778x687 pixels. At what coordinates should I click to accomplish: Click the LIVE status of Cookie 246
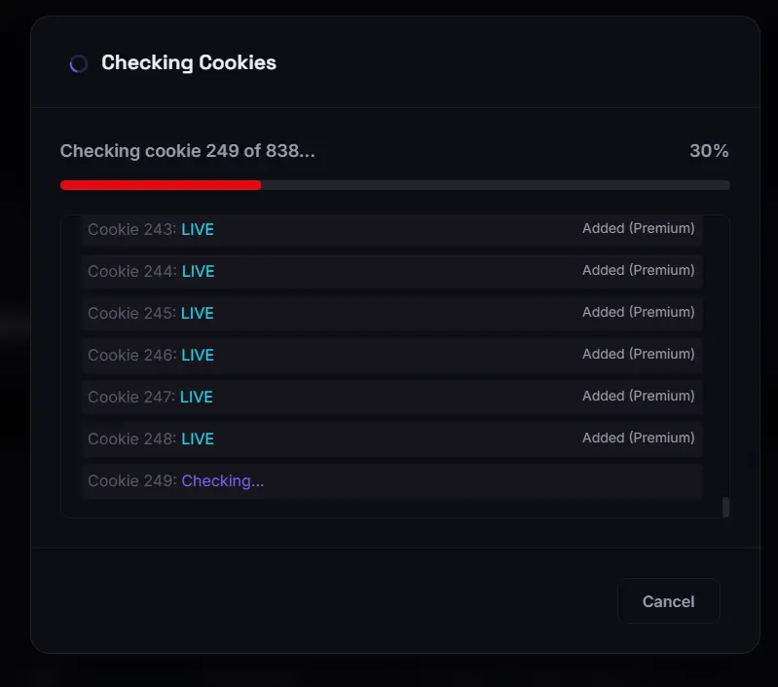pyautogui.click(x=198, y=355)
